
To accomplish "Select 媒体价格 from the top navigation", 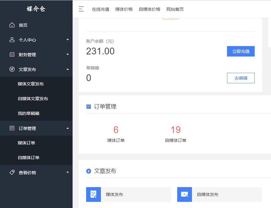I will (124, 9).
